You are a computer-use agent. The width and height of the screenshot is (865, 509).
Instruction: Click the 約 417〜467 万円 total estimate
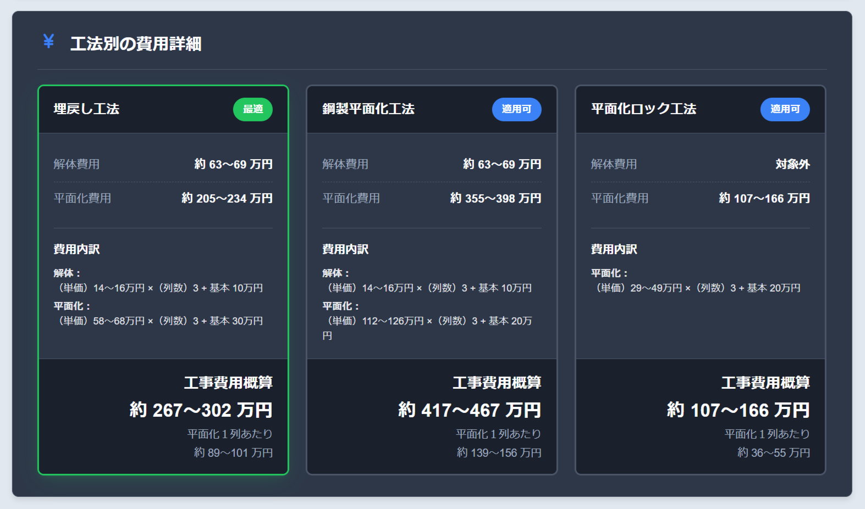point(470,410)
